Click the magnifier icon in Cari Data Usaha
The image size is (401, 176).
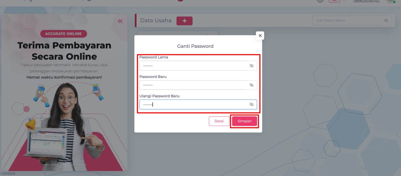coord(386,20)
